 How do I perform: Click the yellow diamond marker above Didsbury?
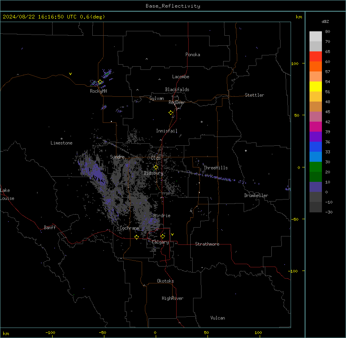coord(156,167)
